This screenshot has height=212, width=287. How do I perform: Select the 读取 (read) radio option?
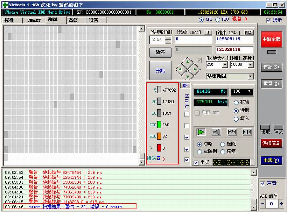236,111
